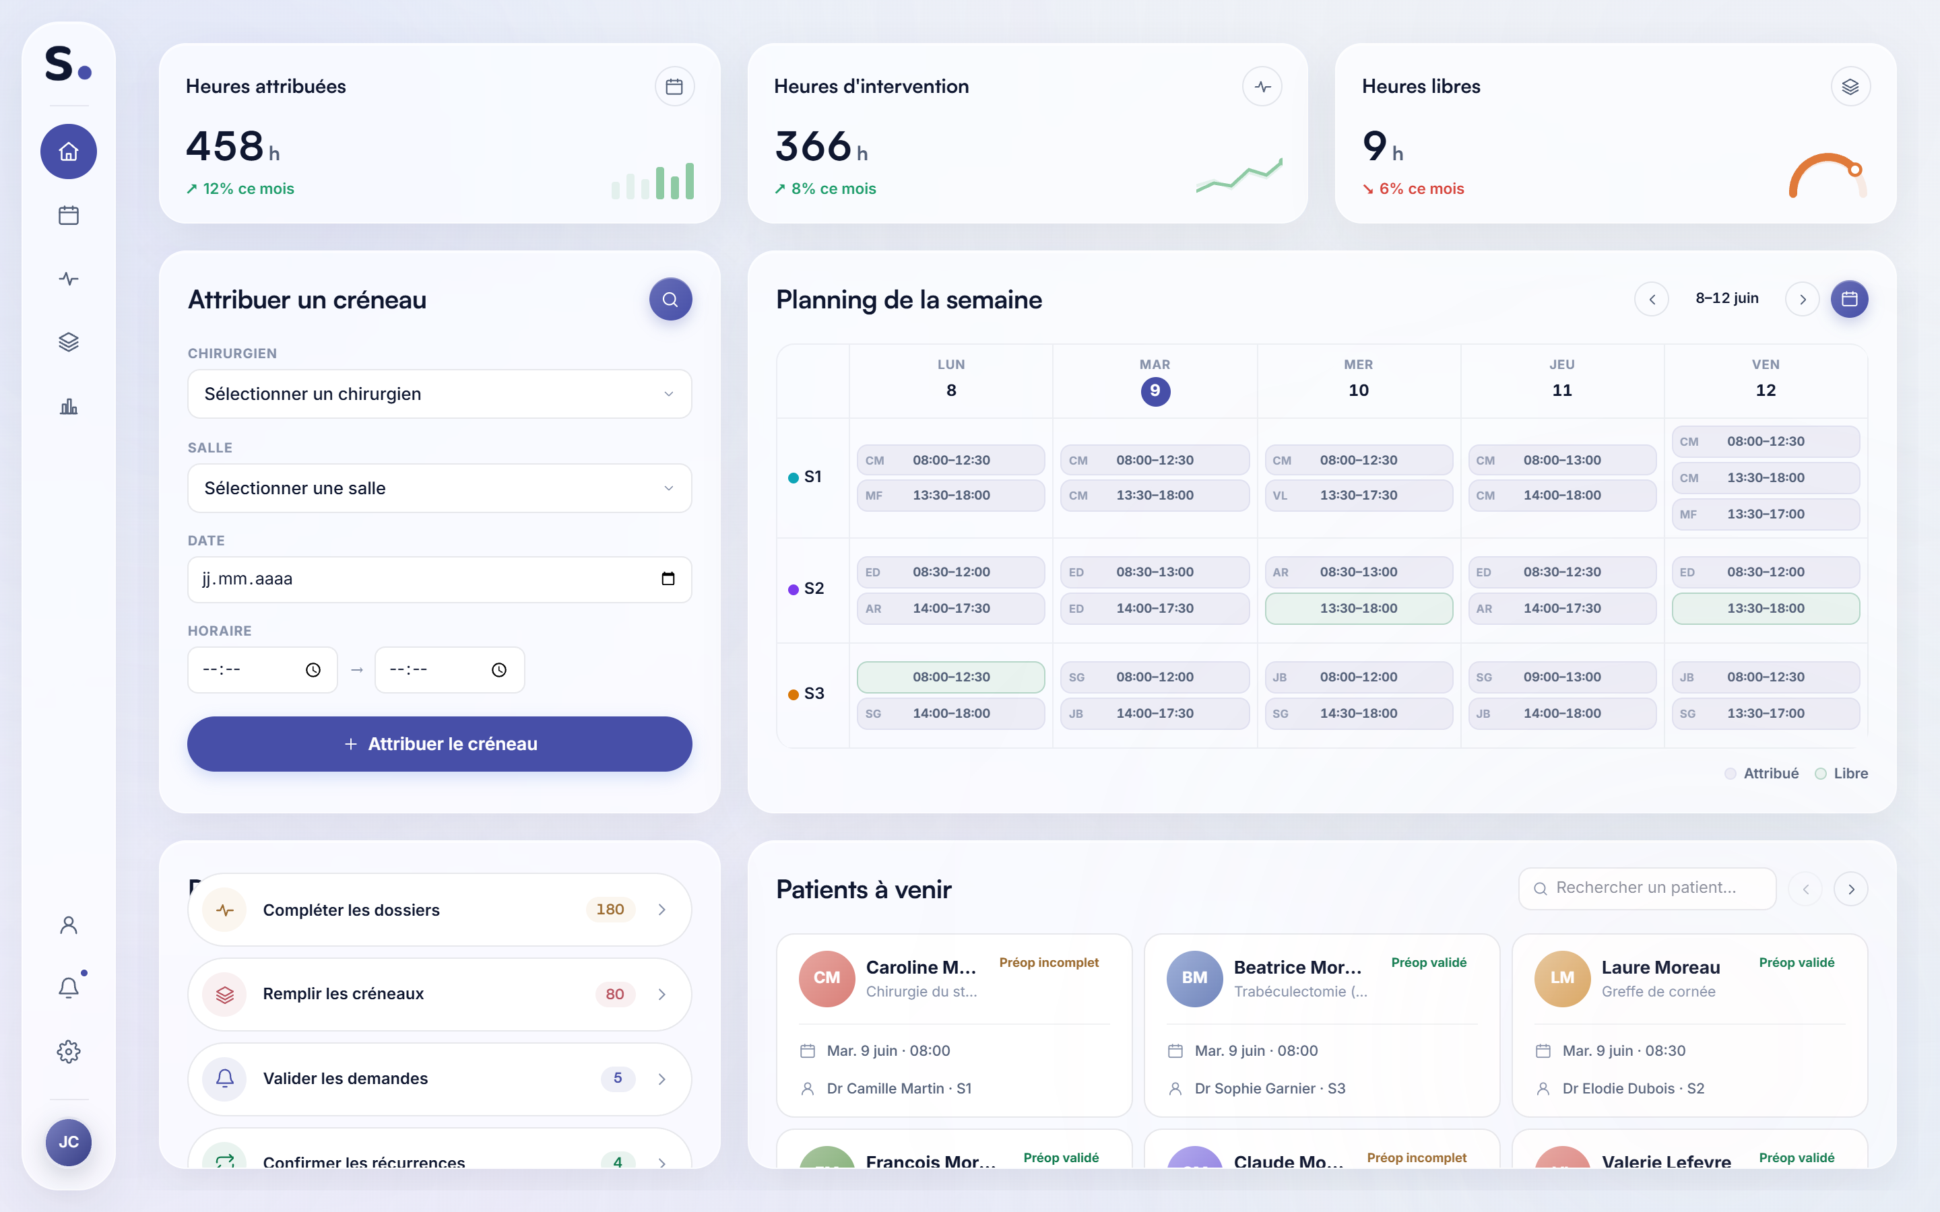Open clock picker for start time
1940x1212 pixels.
click(313, 670)
